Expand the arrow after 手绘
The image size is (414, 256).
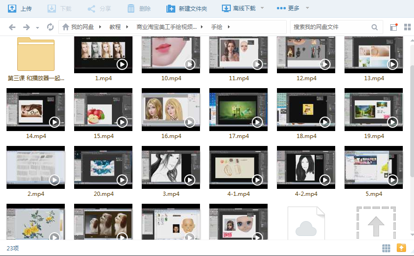228,27
